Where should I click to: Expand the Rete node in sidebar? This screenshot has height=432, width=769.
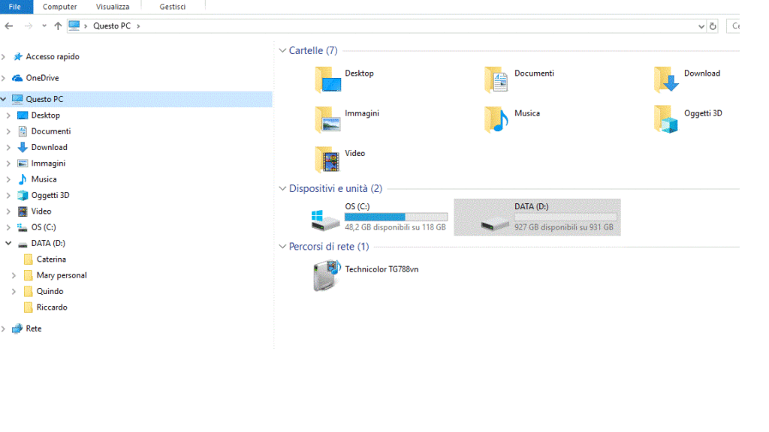(4, 328)
